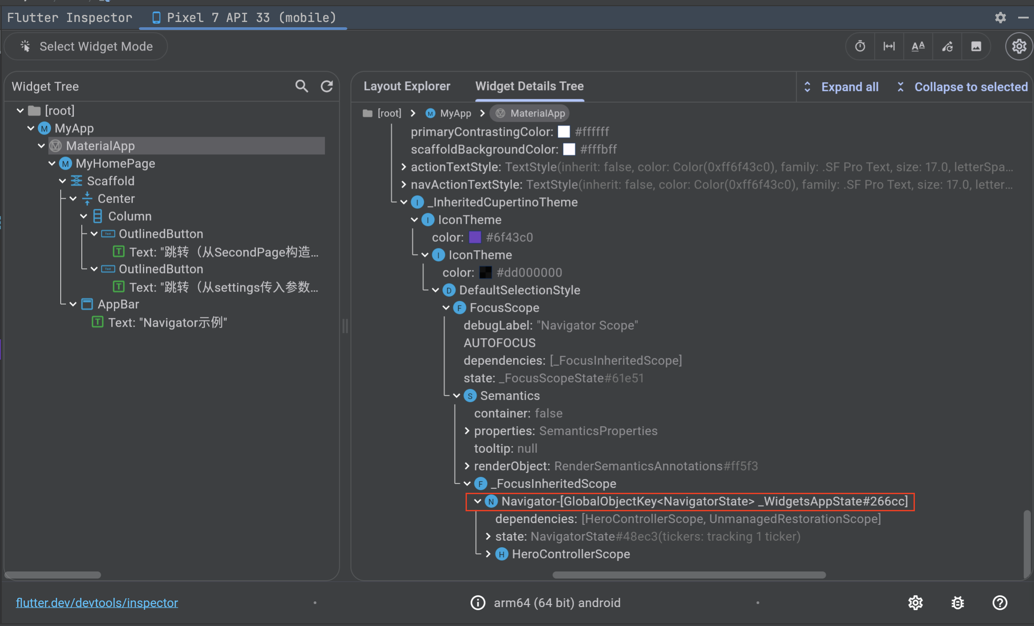Expand the properties: SemanticsProperties row
Viewport: 1034px width, 626px height.
pyautogui.click(x=467, y=431)
